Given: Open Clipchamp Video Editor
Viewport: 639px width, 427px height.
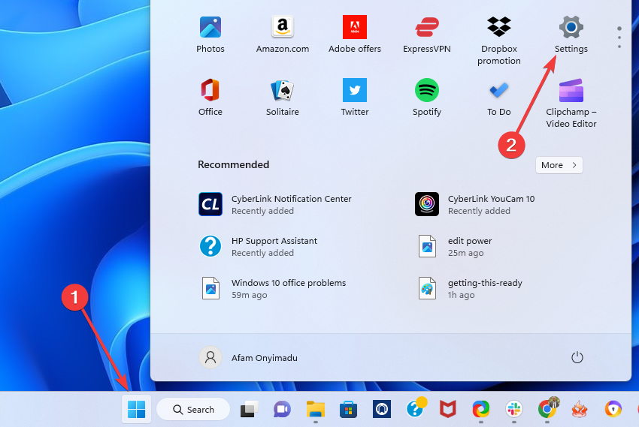Looking at the screenshot, I should tap(571, 104).
